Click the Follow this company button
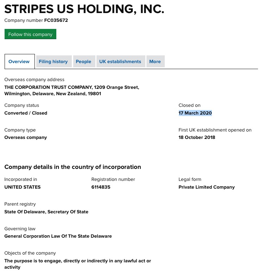264x274 pixels. point(30,34)
